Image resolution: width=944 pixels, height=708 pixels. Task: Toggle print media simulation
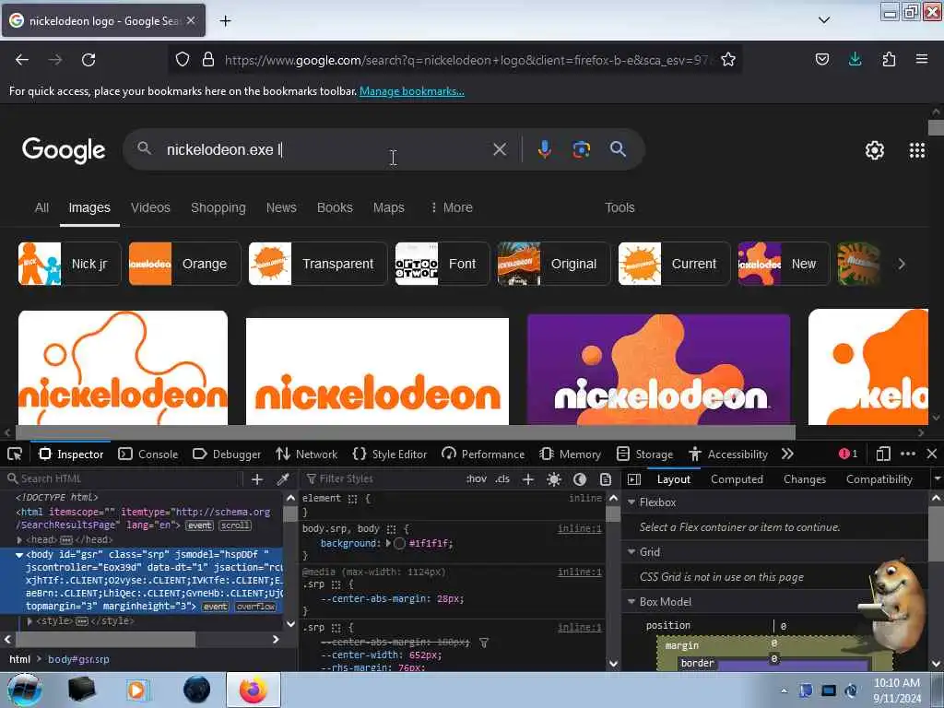(606, 479)
